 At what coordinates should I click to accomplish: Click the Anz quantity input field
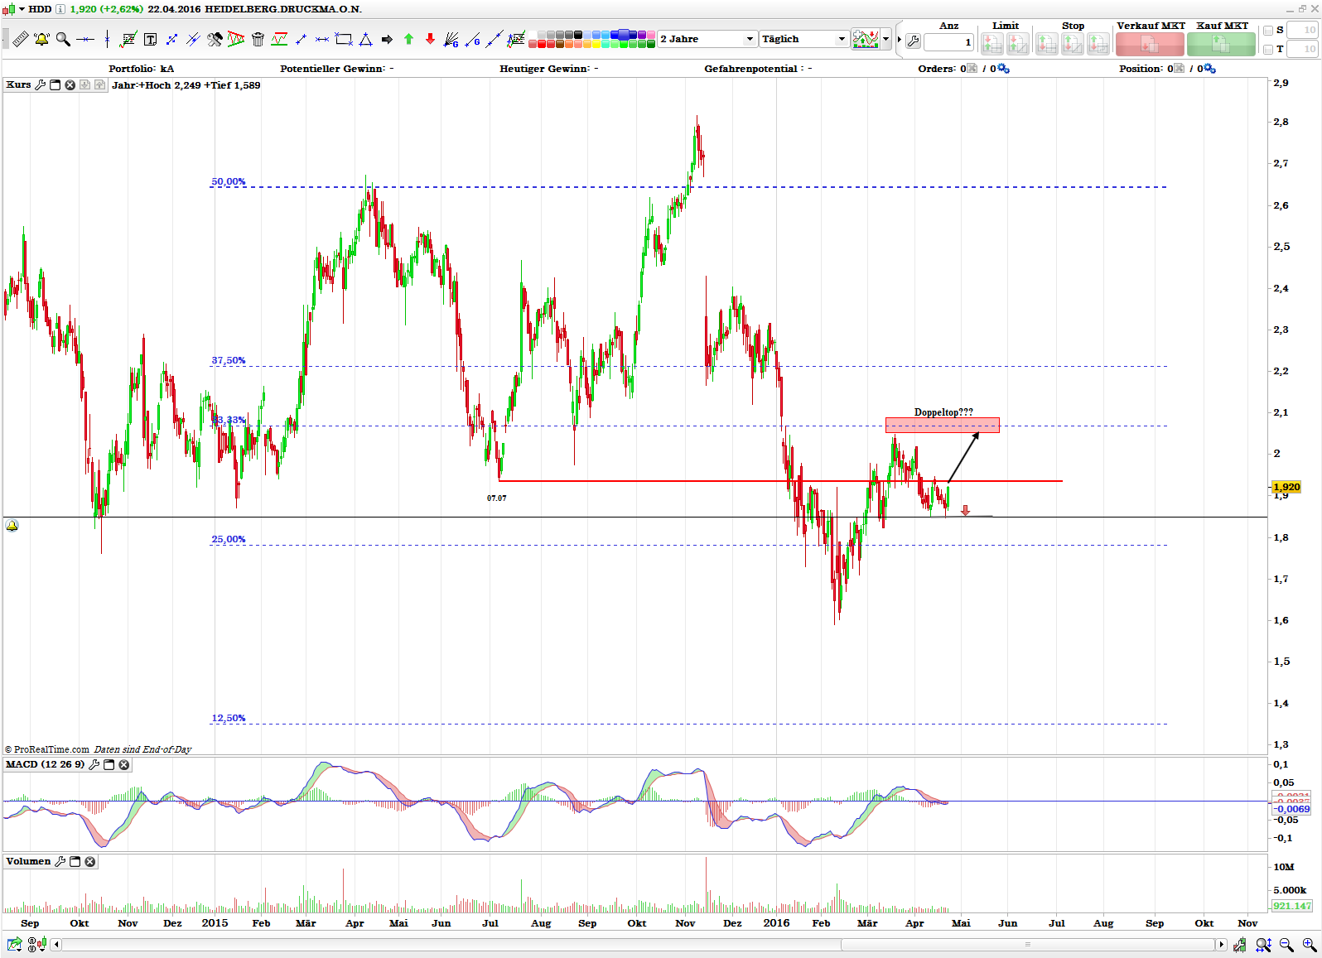948,42
